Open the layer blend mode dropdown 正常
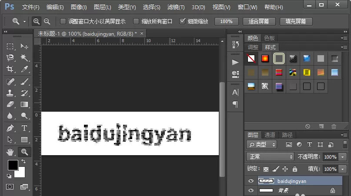Image resolution: width=351 pixels, height=196 pixels. coord(270,156)
